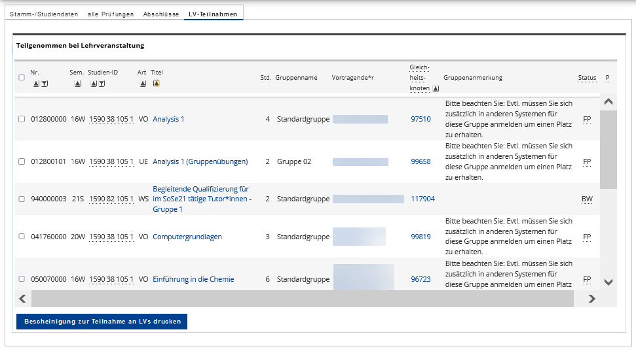Sort by Studien-ID column arrow

(94, 84)
